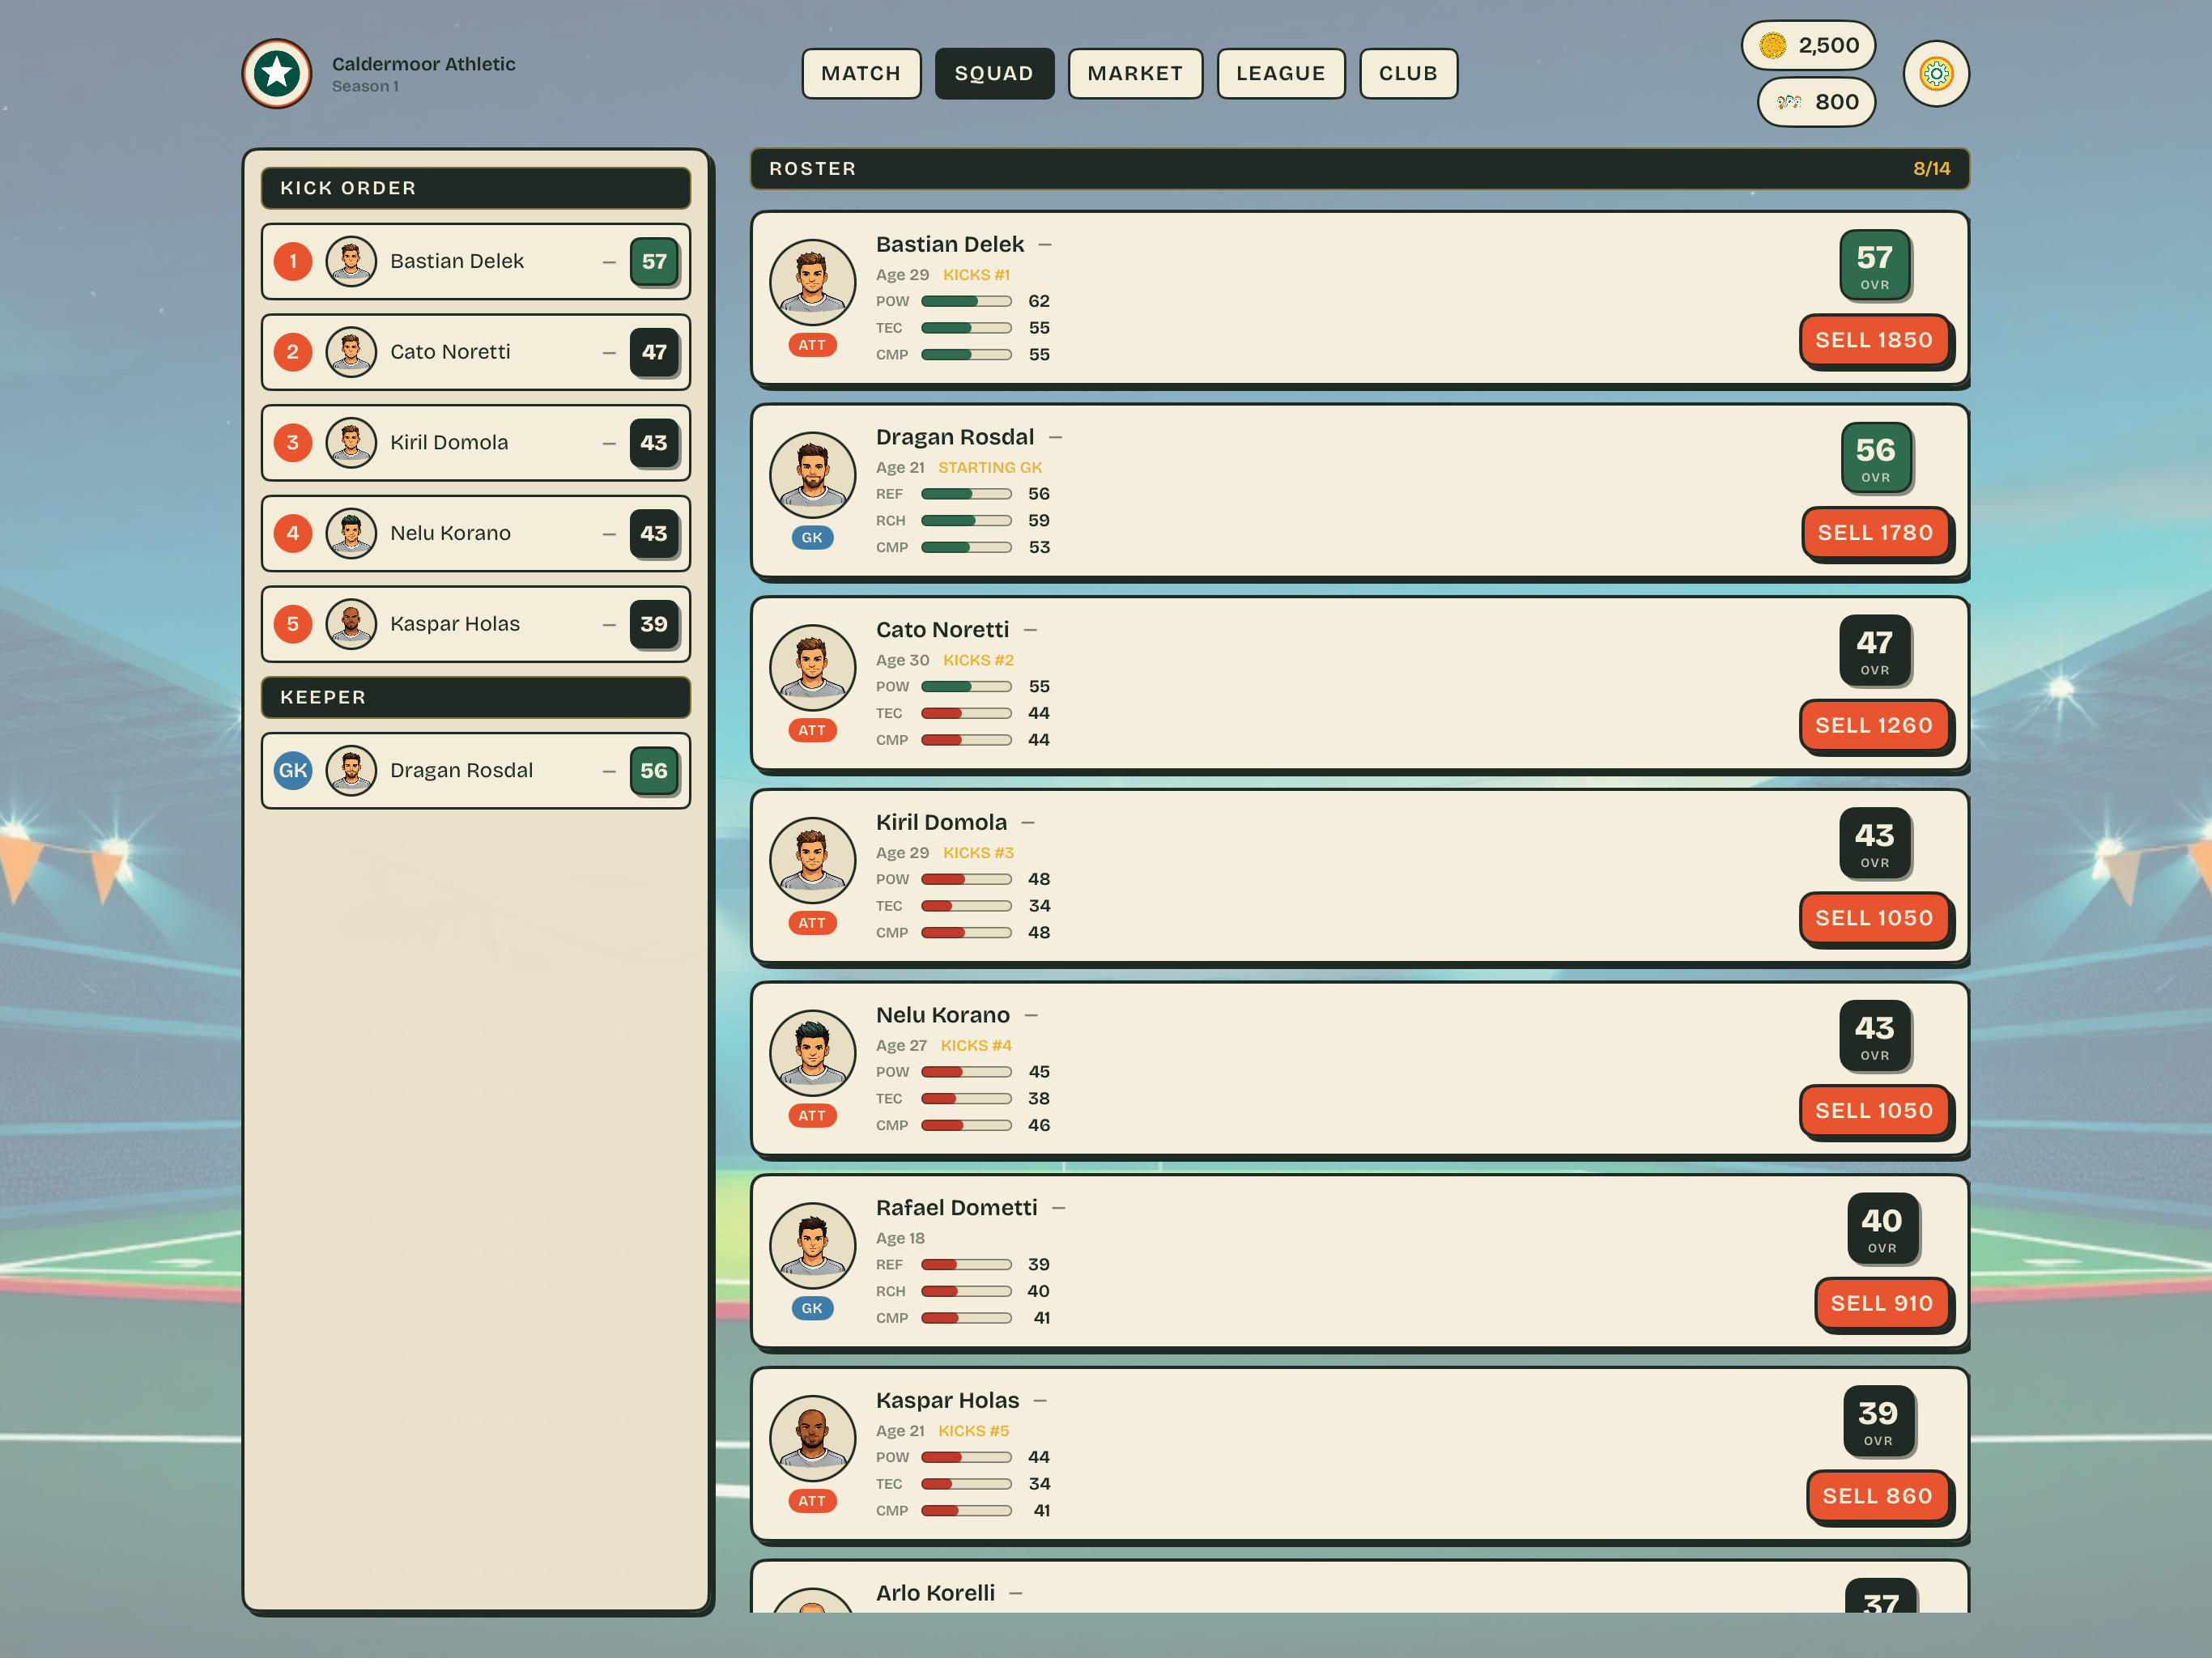This screenshot has height=1658, width=2212.
Task: Open the settings gear icon
Action: point(1935,73)
